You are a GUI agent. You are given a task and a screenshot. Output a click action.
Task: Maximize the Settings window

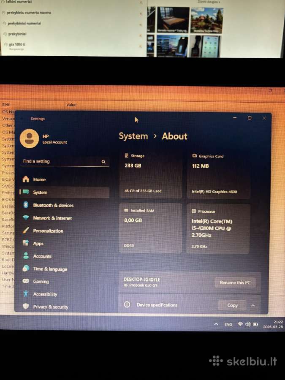point(250,118)
